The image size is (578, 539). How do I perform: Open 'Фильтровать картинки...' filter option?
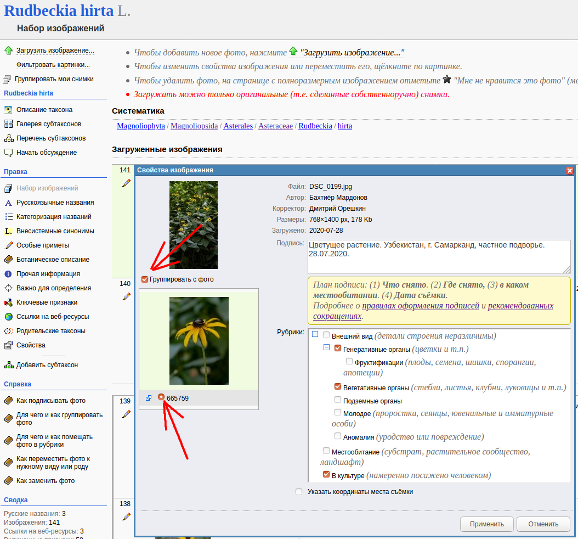coord(53,65)
